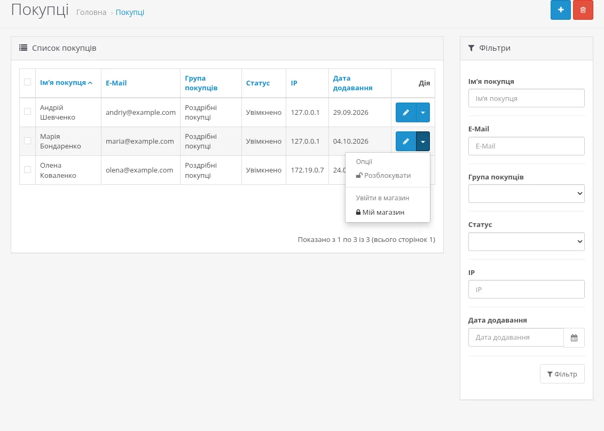Screen dimensions: 604x431
Task: Focus the Ім'я покупця filter input
Action: [526, 98]
